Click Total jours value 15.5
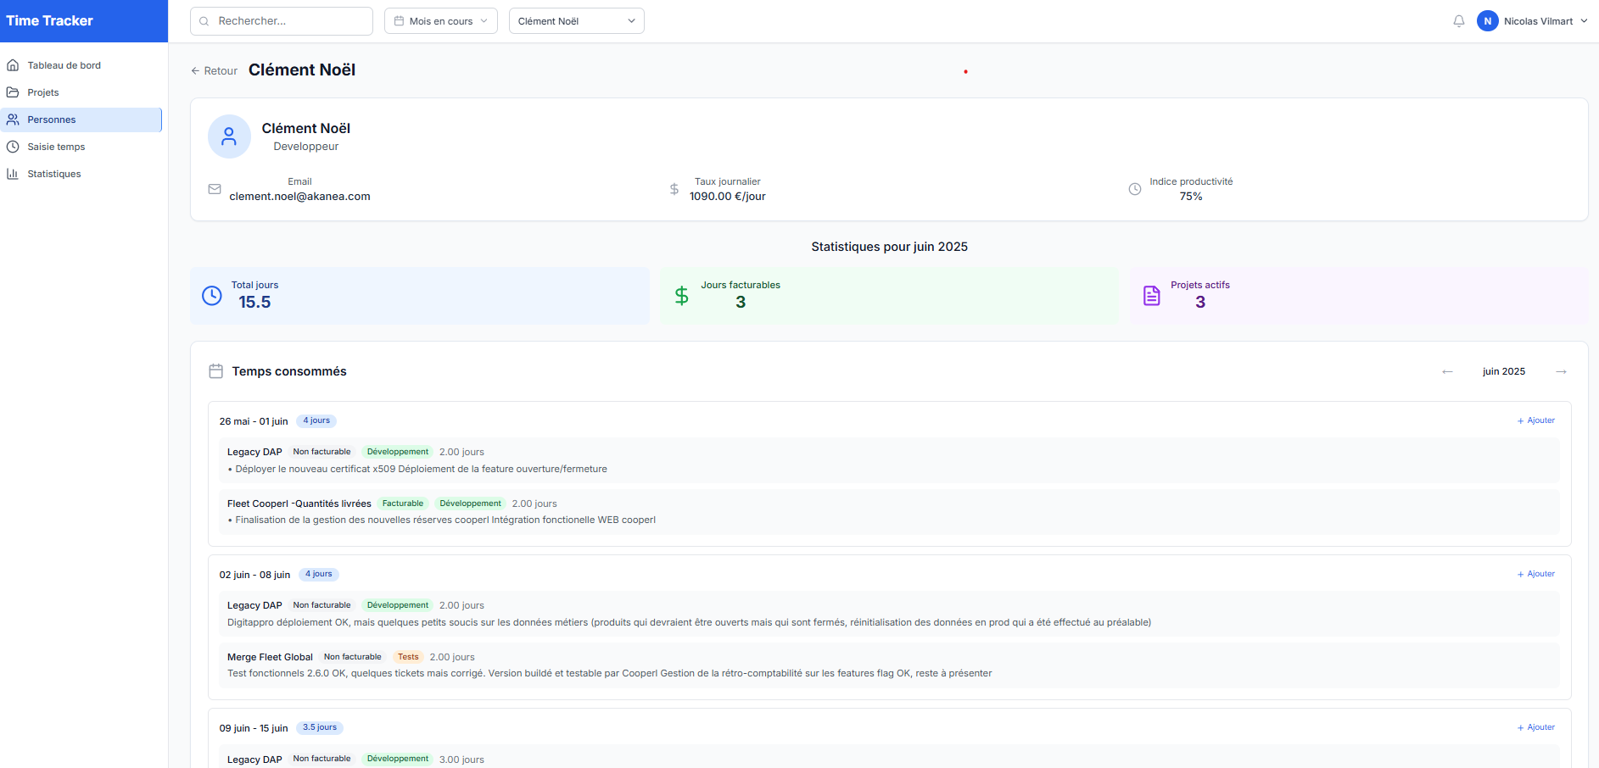Viewport: 1599px width, 768px height. click(254, 303)
